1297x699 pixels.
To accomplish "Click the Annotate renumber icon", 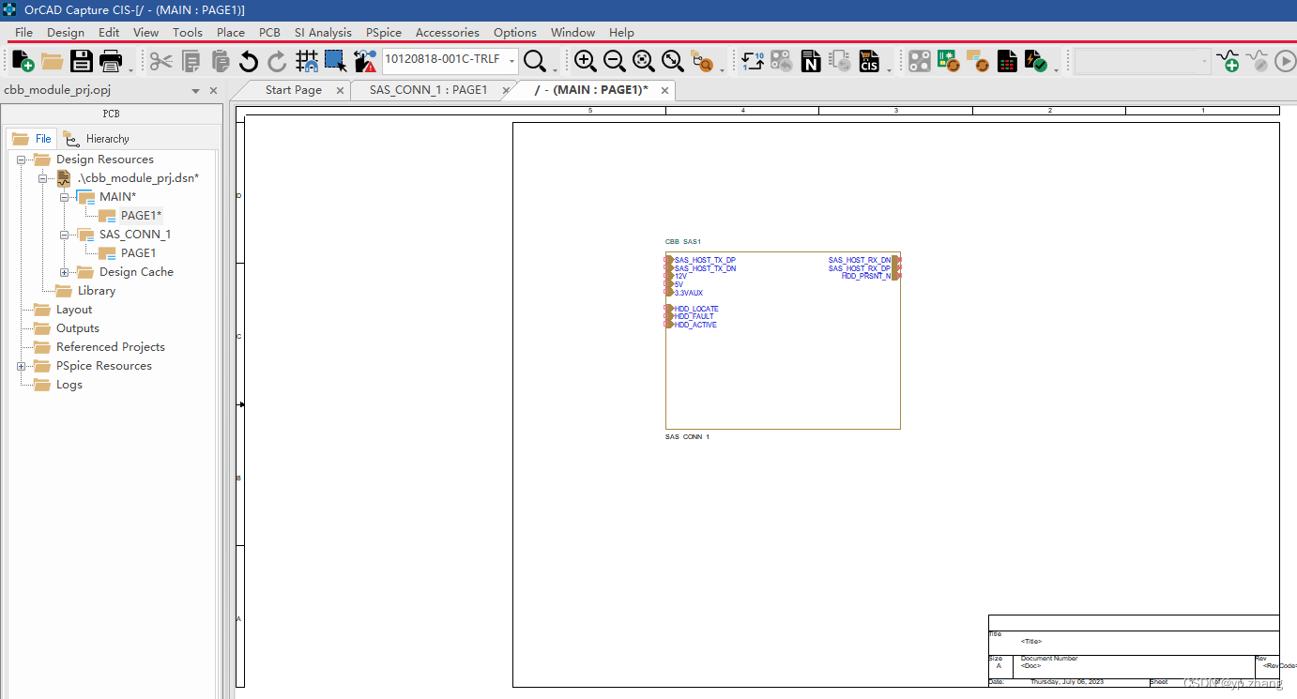I will pyautogui.click(x=752, y=62).
